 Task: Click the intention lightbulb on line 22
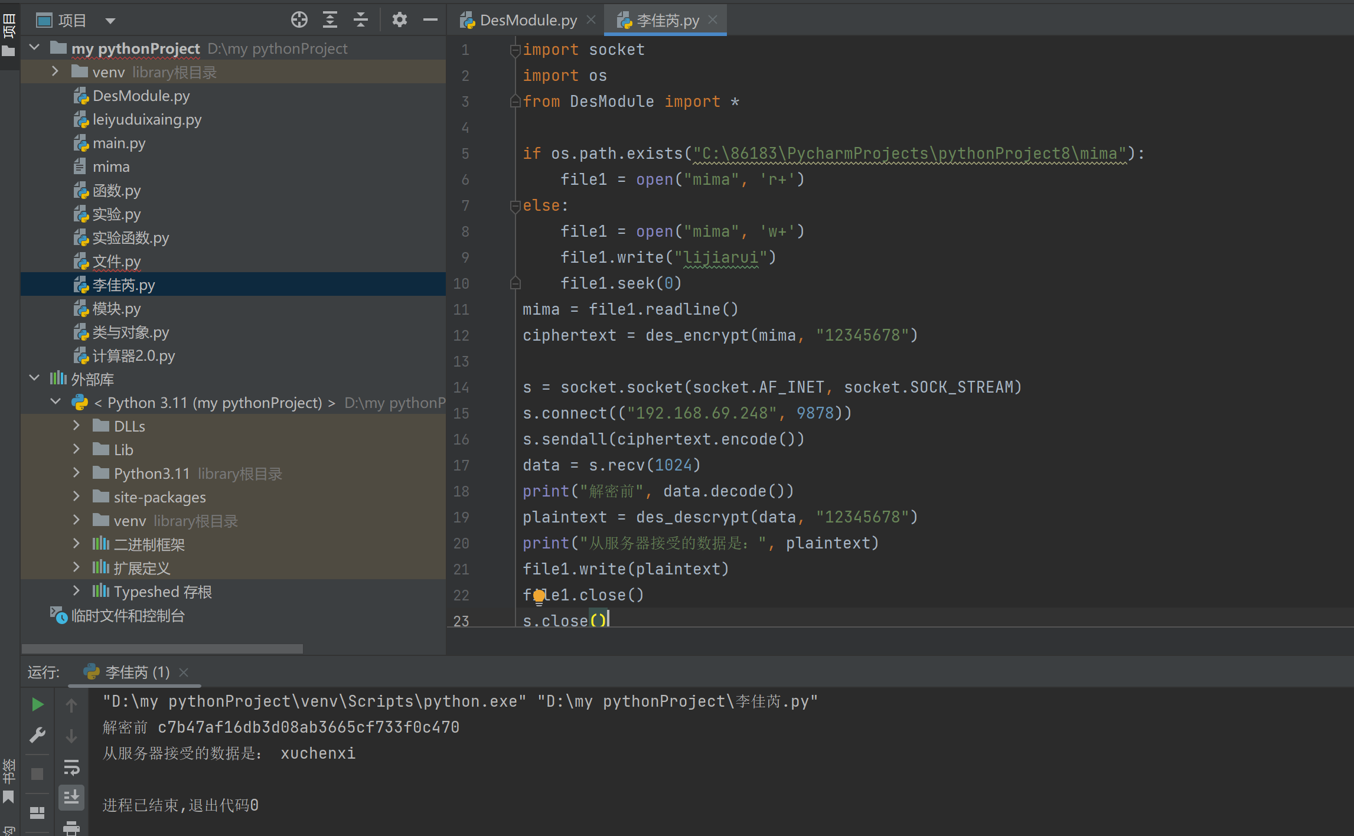(539, 596)
